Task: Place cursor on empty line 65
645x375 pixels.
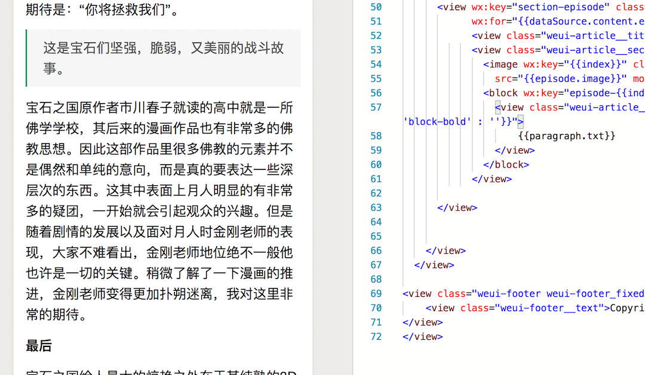Action: click(478, 236)
